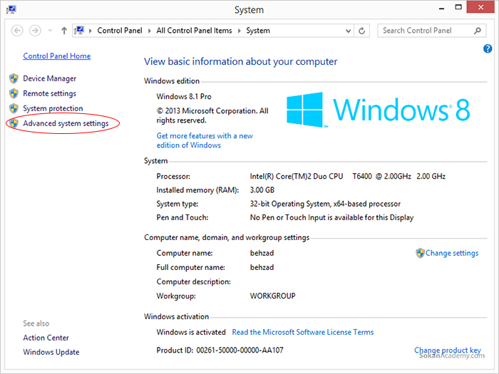Open recent locations dropdown arrow
The width and height of the screenshot is (499, 374).
tap(51, 31)
